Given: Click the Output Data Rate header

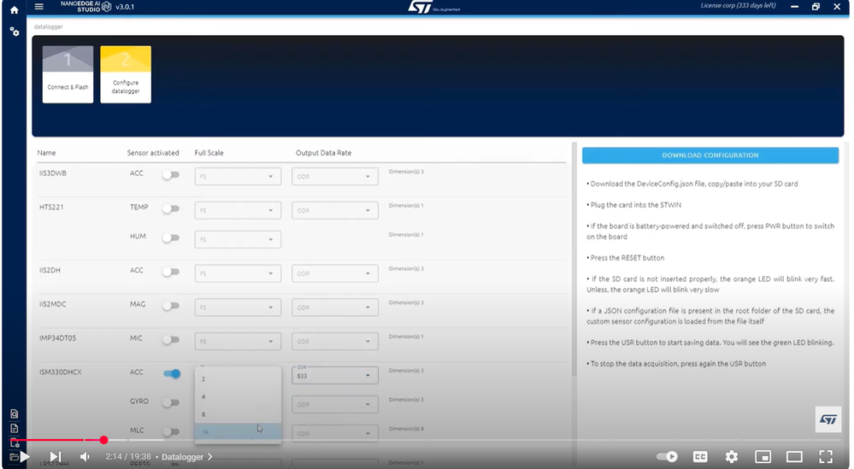Looking at the screenshot, I should [323, 153].
